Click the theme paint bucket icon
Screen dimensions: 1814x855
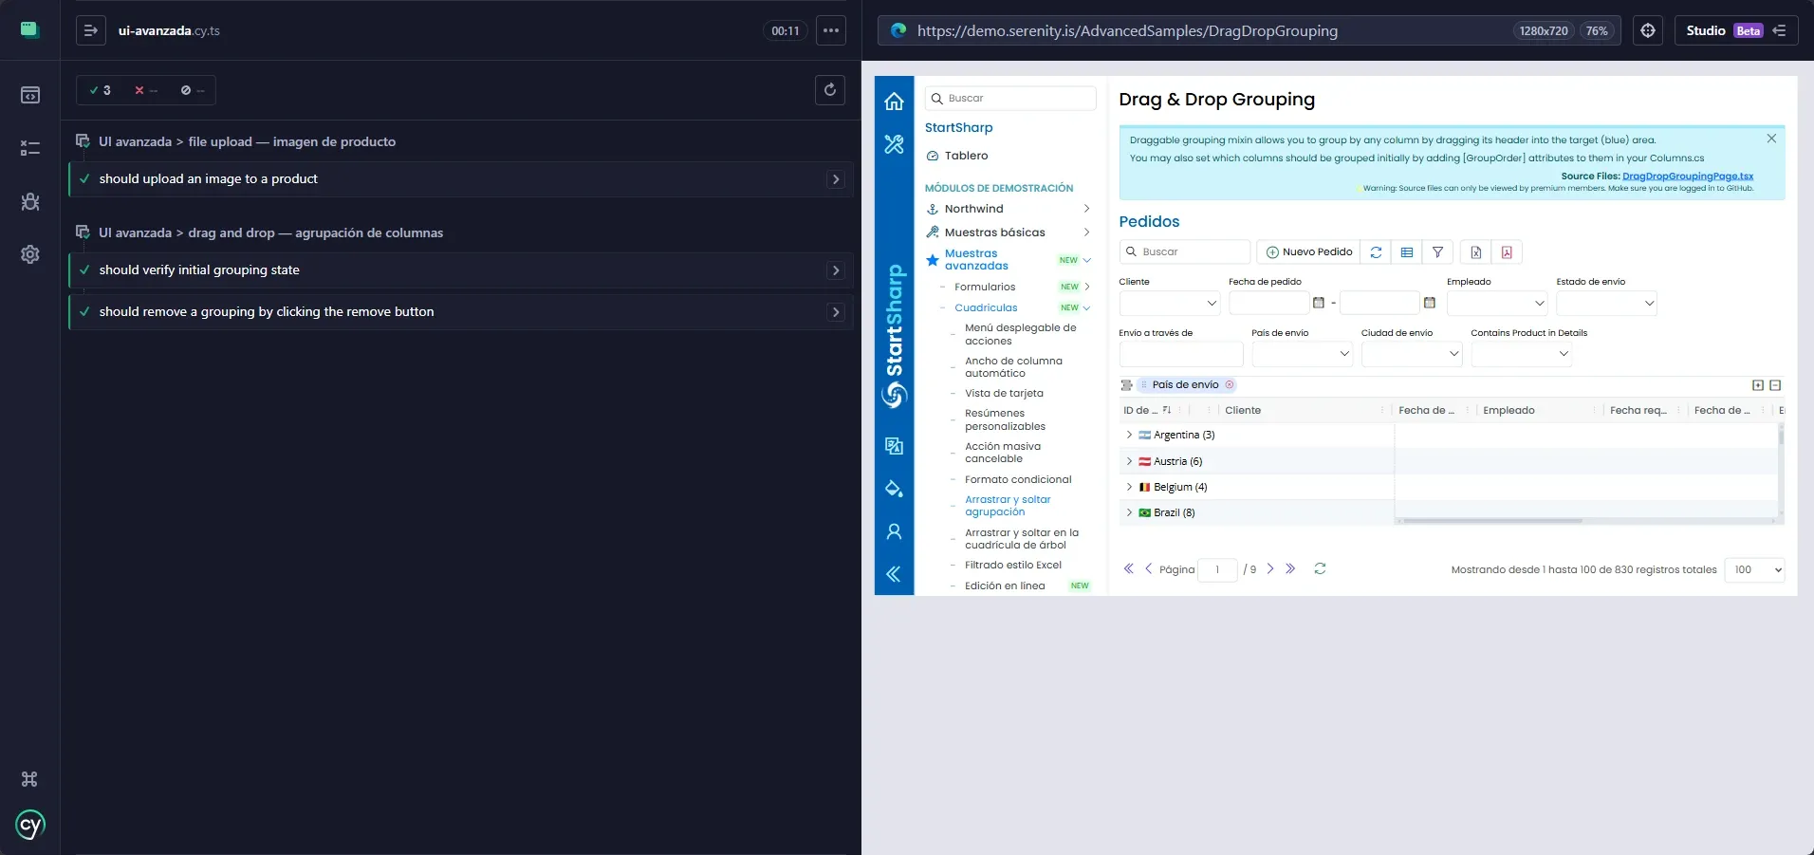[x=894, y=489]
